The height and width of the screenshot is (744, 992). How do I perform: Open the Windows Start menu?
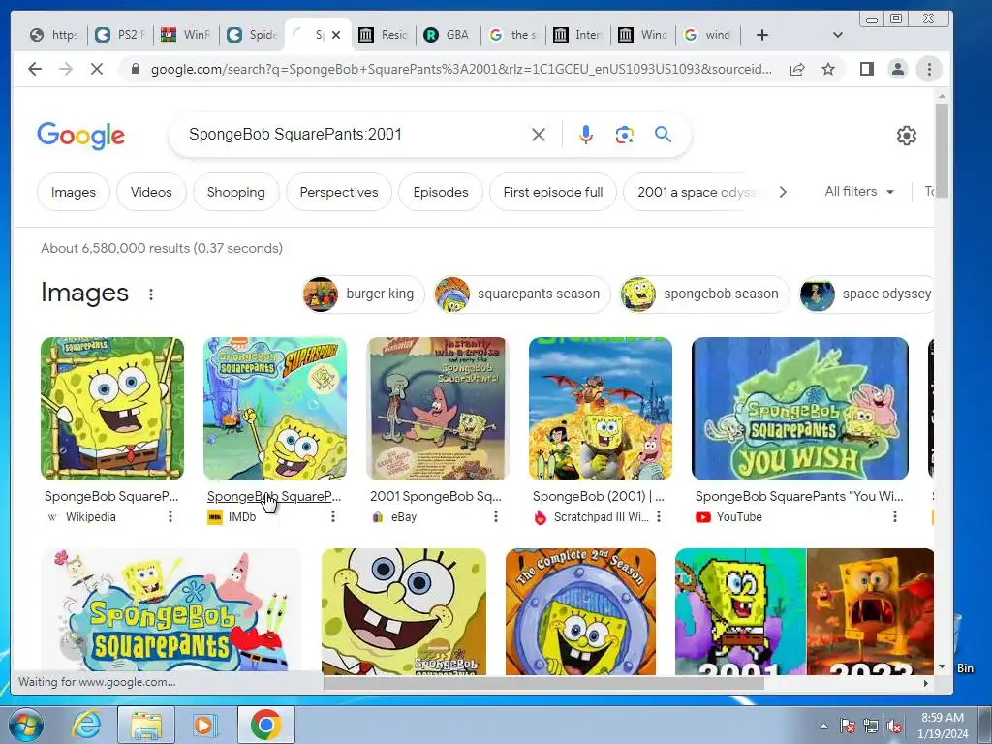[x=26, y=725]
